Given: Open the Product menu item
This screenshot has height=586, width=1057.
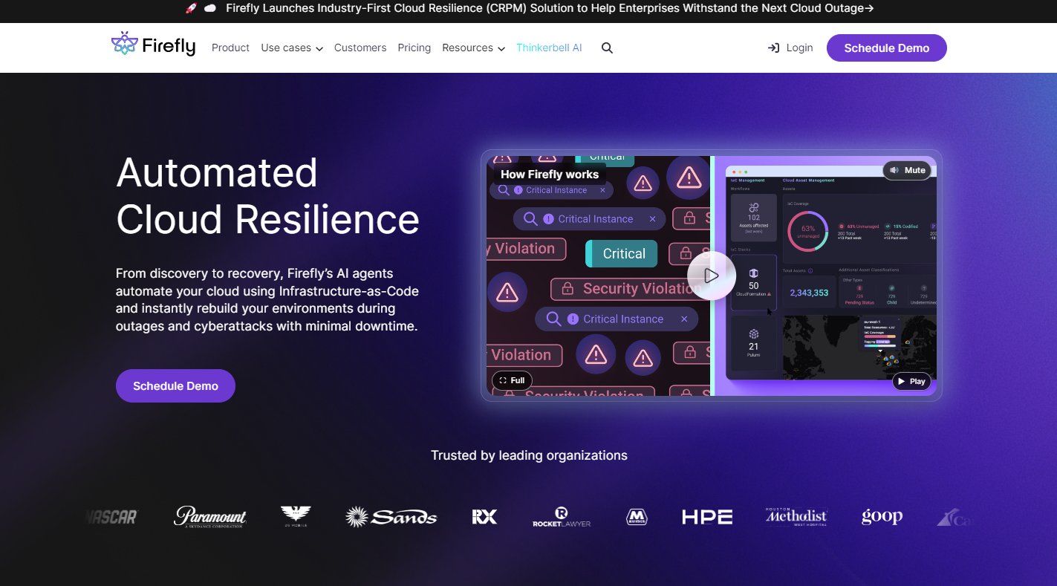Looking at the screenshot, I should click(x=230, y=48).
